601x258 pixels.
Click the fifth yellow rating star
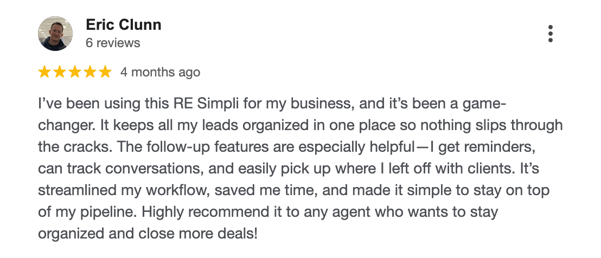[105, 72]
